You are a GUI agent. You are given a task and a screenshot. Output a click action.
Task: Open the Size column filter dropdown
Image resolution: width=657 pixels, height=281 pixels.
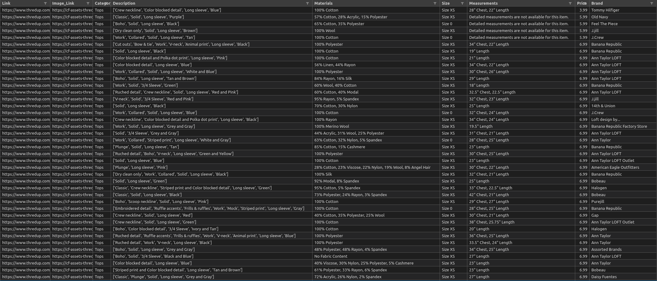462,3
